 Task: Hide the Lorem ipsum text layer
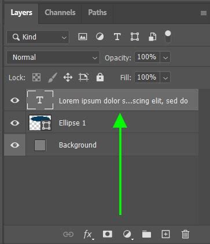point(15,101)
